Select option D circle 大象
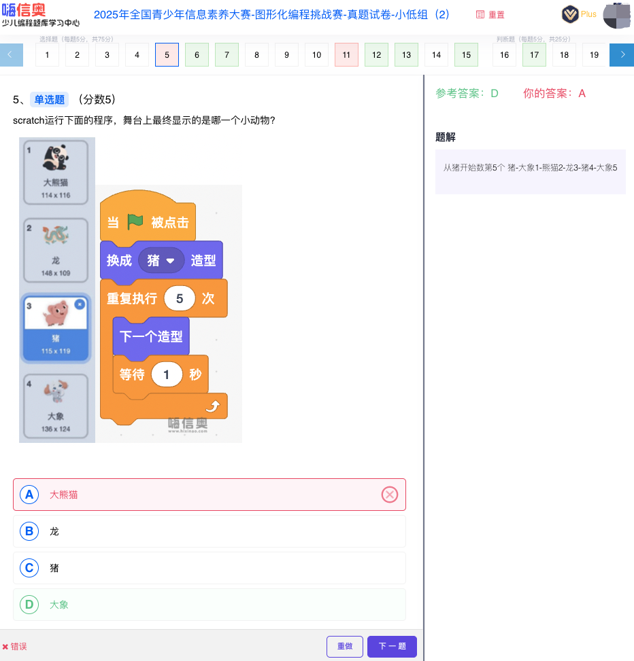The height and width of the screenshot is (661, 634). (x=29, y=605)
